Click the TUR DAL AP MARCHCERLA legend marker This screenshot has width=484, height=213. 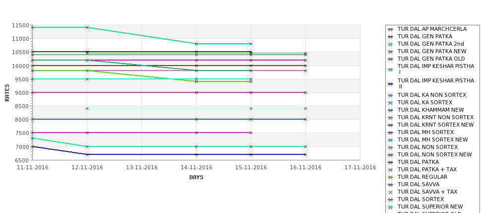click(391, 29)
